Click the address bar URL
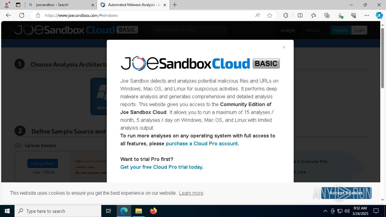This screenshot has width=386, height=217. 81,15
